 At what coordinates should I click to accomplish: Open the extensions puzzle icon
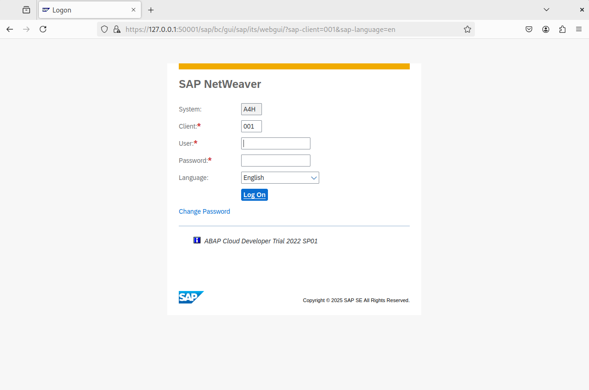(x=562, y=29)
